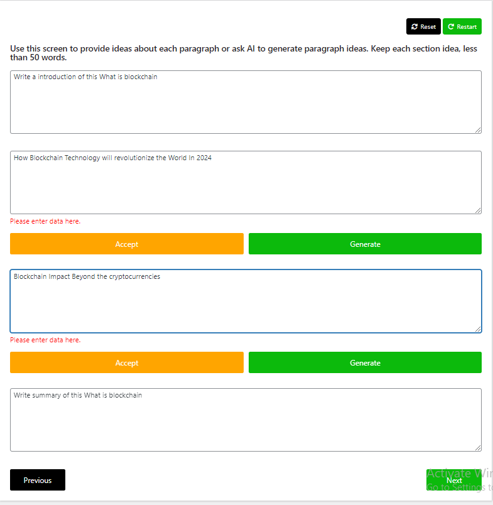Screen dimensions: 493x505
Task: Focus the 'Write a introduction' text area
Action: tap(246, 102)
